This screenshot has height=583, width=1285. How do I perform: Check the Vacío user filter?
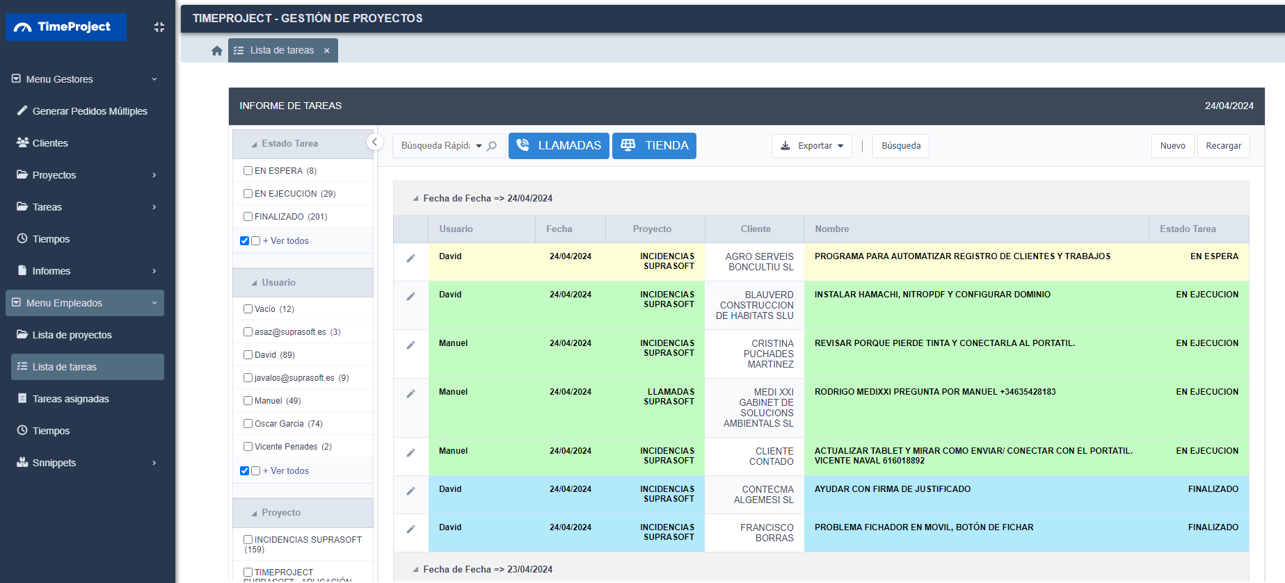[x=248, y=309]
